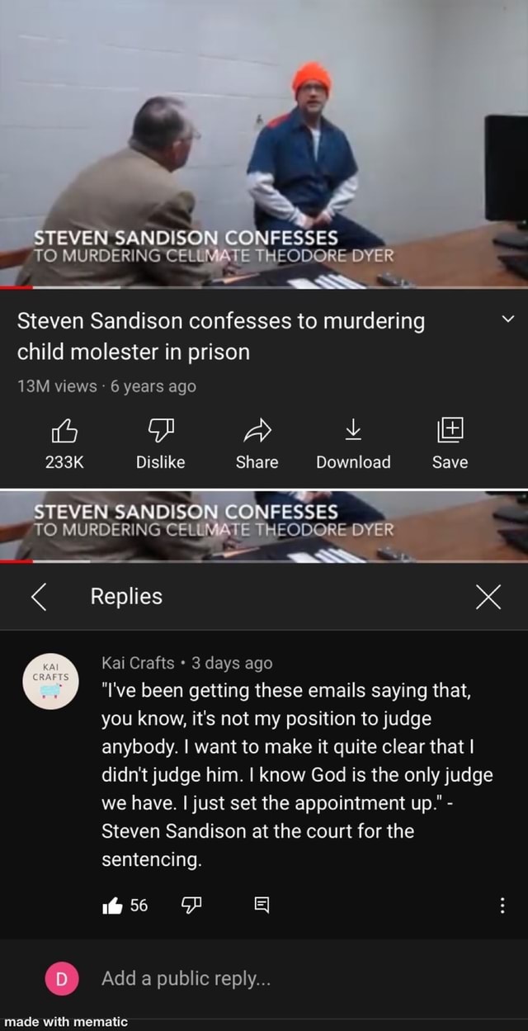Open the video title text

click(221, 336)
